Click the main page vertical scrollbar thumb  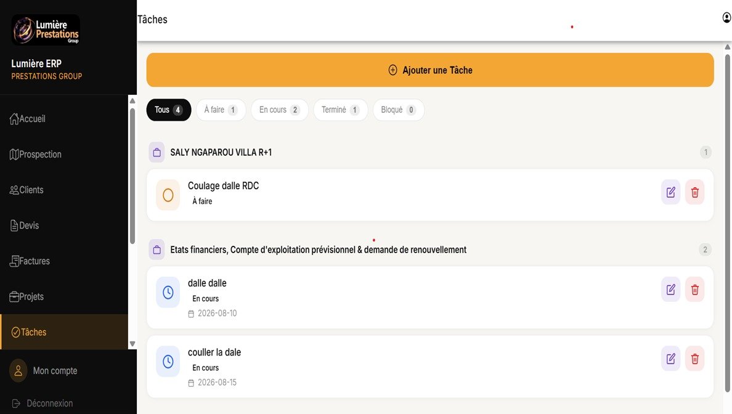point(727,224)
